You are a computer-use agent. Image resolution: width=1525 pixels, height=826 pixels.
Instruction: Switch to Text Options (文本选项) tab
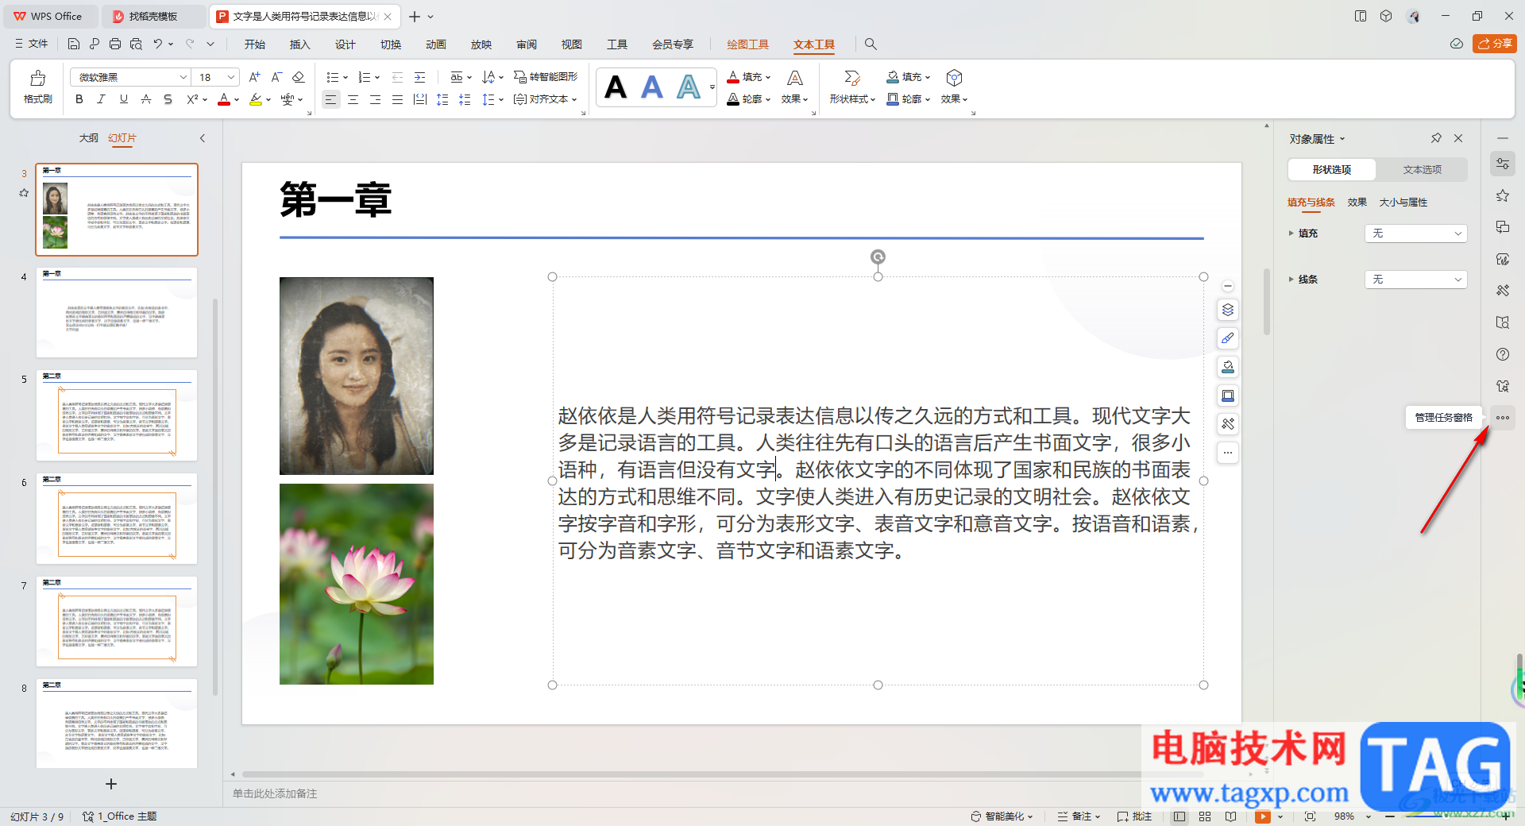(x=1422, y=170)
